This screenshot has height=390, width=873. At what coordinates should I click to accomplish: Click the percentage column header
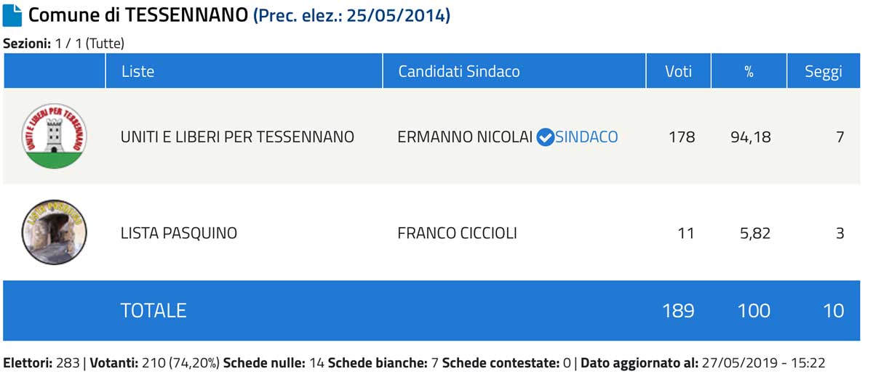pos(749,71)
